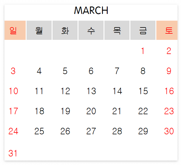Select day 5 in the calendar
The image size is (182, 165).
[x=65, y=71]
